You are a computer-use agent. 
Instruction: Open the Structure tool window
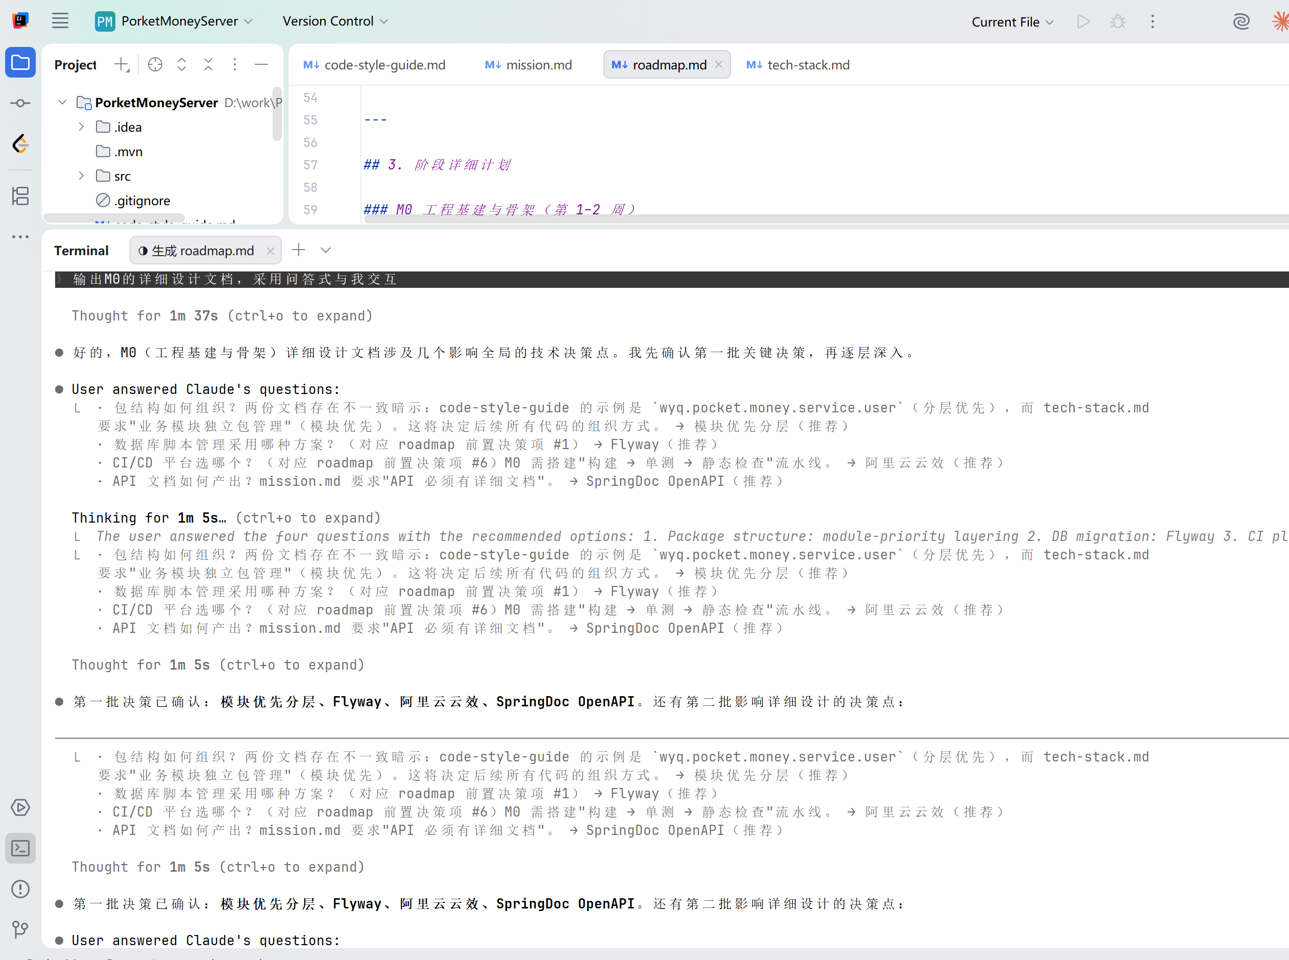click(20, 196)
